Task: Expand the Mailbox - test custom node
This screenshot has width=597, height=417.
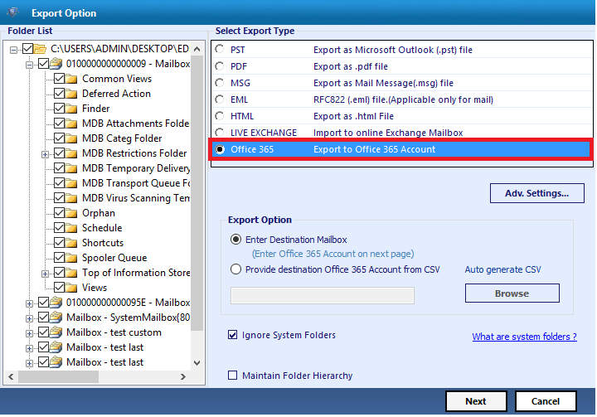Action: pyautogui.click(x=29, y=333)
